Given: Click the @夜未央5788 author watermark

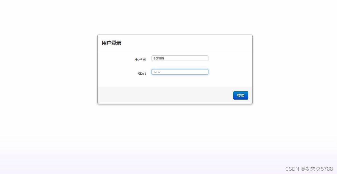Looking at the screenshot, I should 317,169.
